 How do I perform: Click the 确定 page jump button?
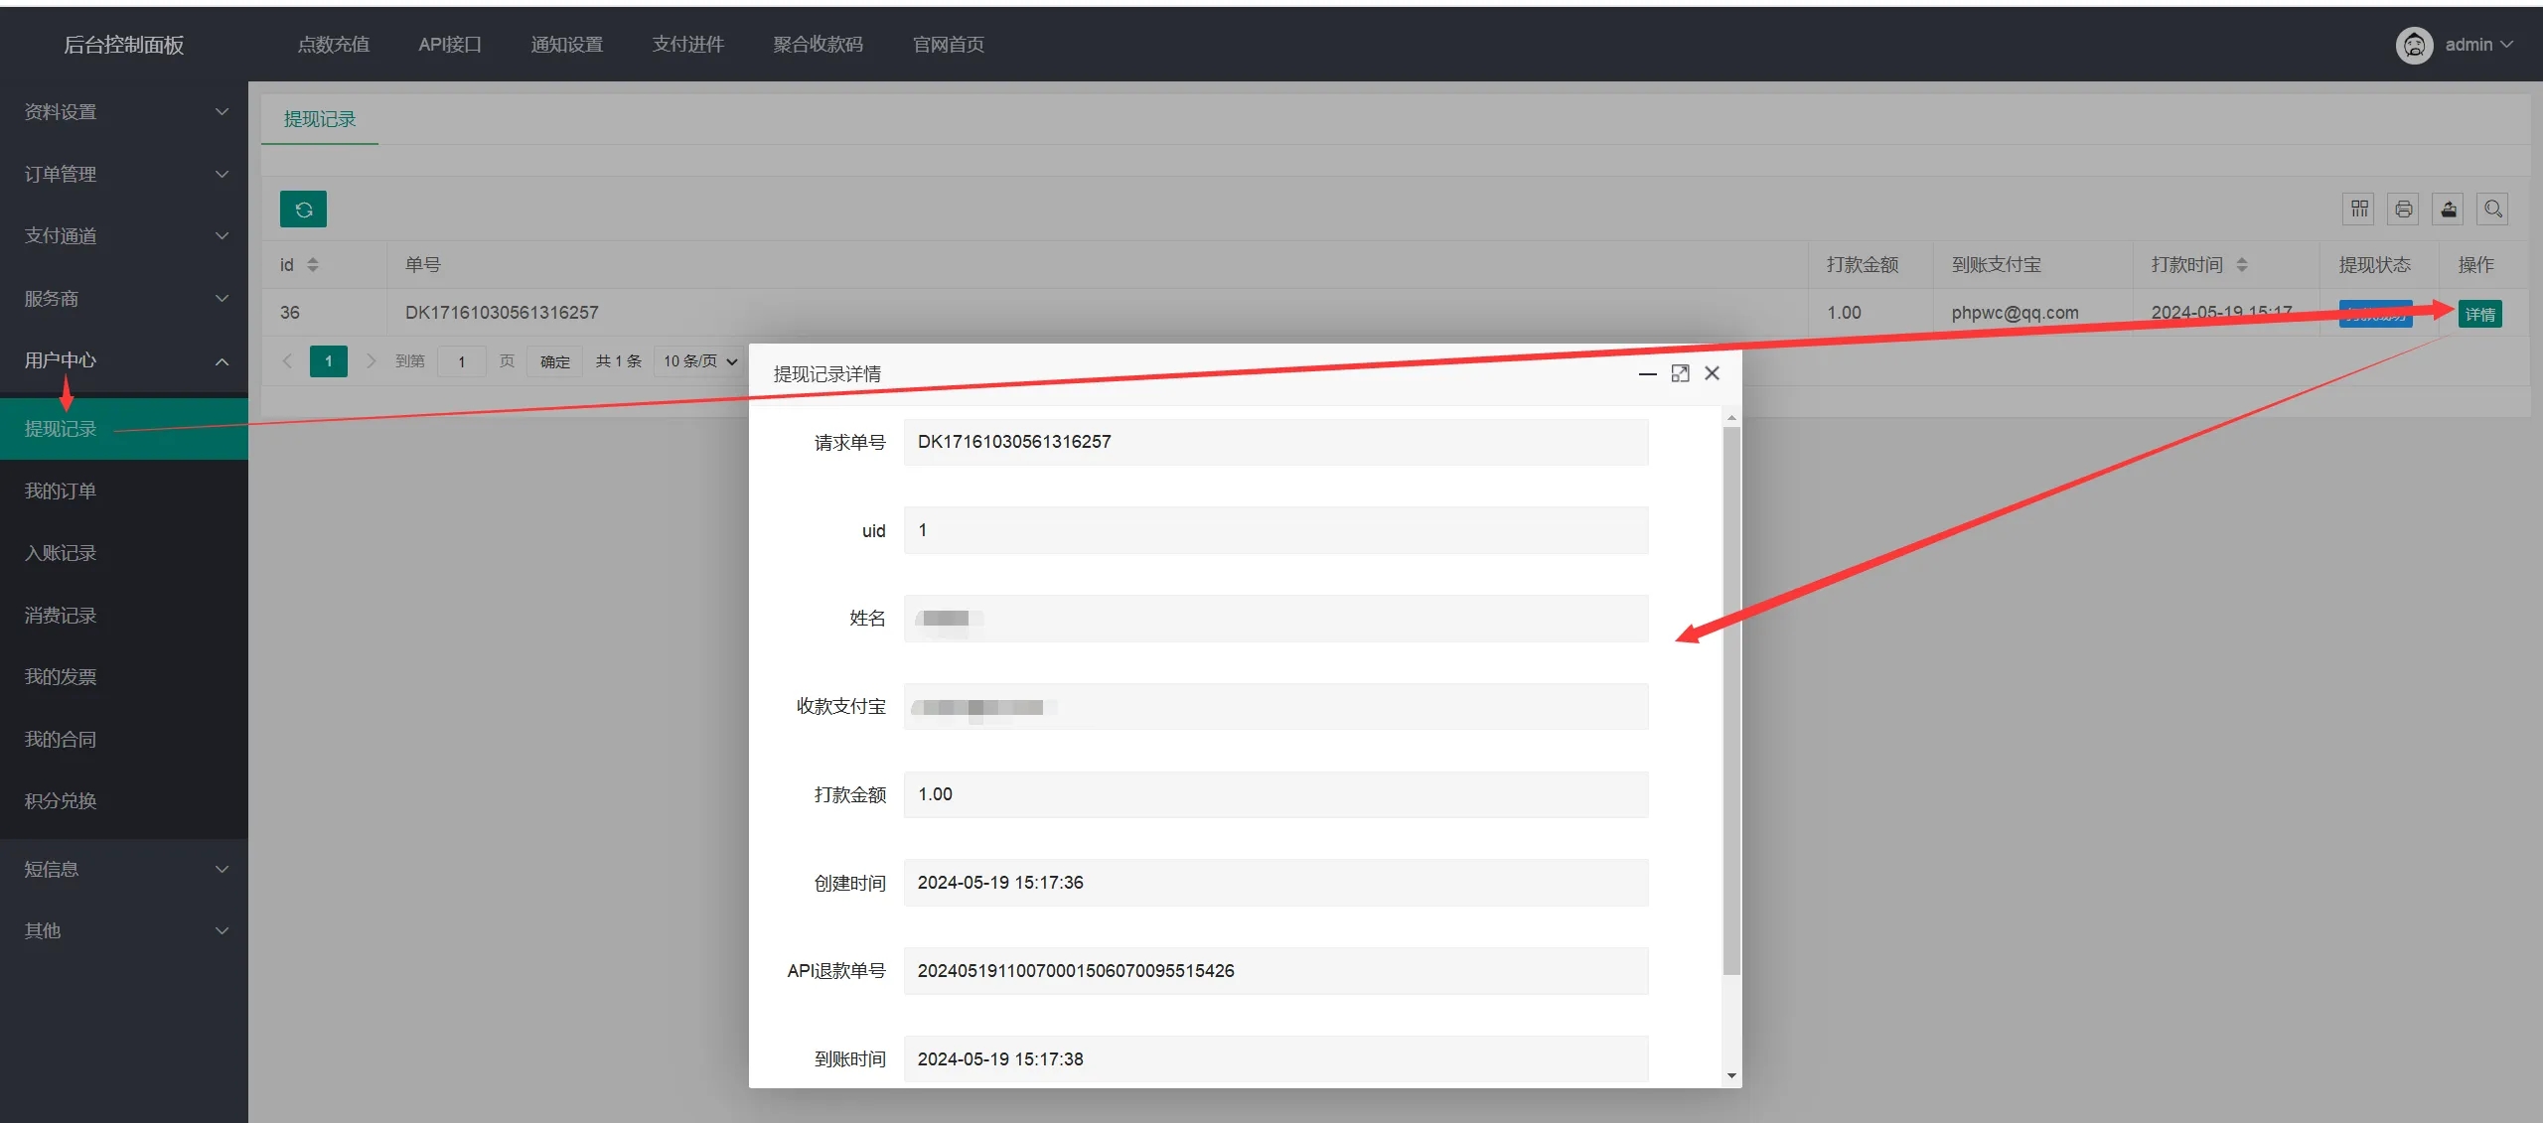pos(554,361)
